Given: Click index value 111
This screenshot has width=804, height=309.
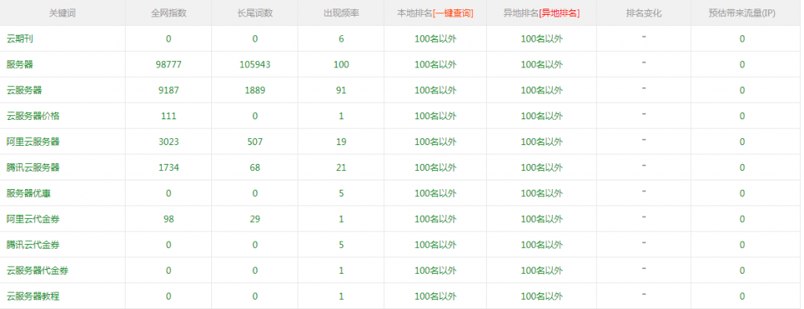Looking at the screenshot, I should [x=169, y=116].
